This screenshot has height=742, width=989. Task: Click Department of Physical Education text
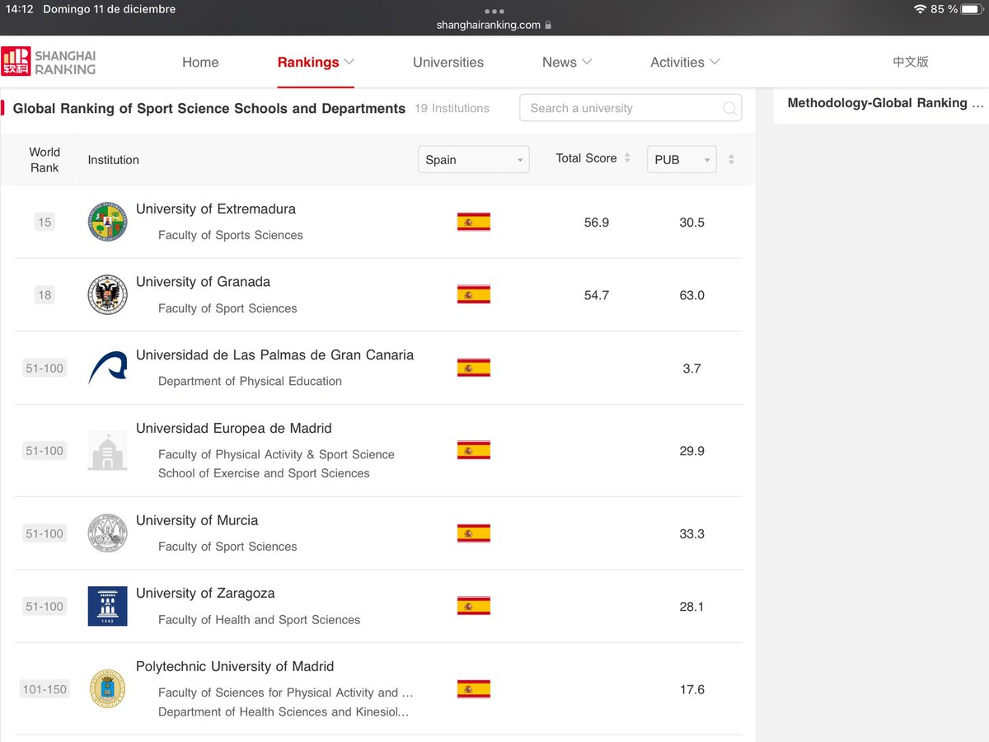[x=250, y=381]
